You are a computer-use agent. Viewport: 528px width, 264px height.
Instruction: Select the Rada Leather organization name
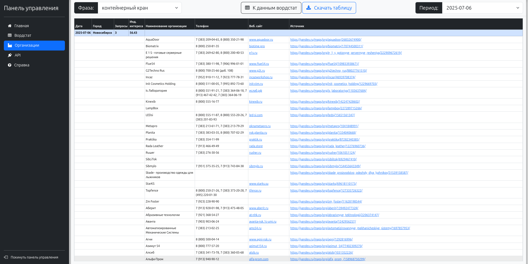point(155,146)
